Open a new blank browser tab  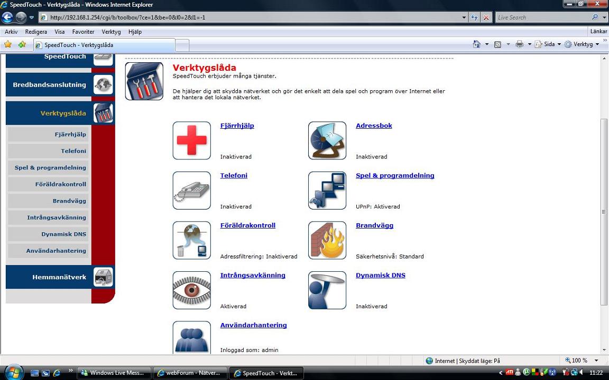182,45
